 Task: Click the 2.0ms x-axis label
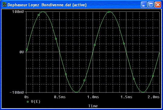[x=154, y=97]
